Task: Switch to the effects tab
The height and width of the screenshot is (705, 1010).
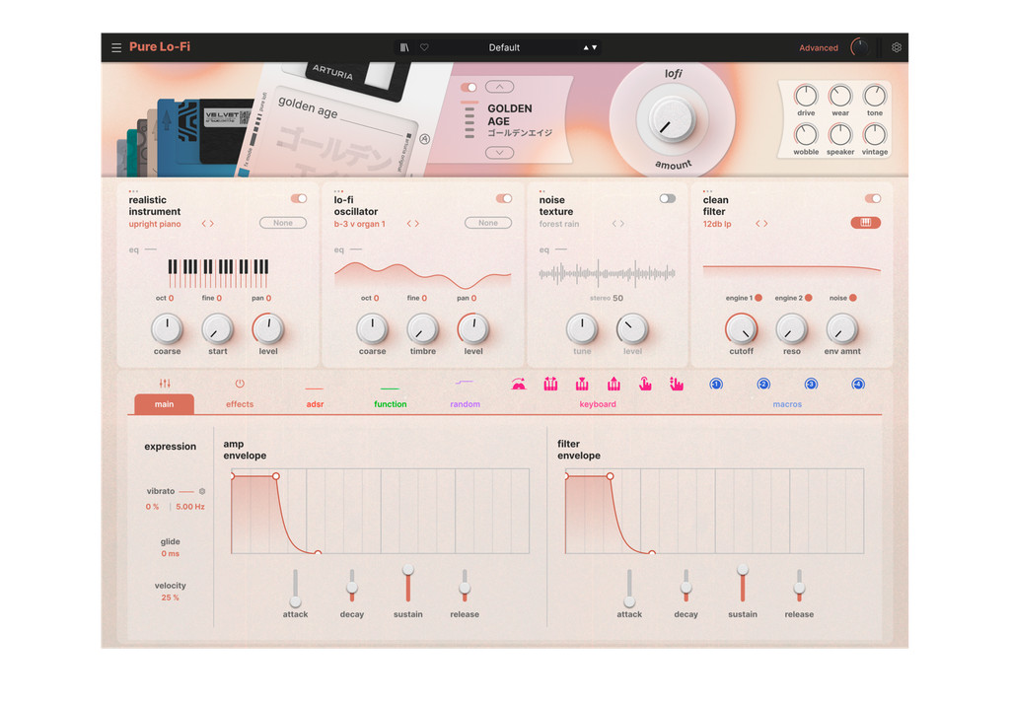Action: (x=240, y=404)
